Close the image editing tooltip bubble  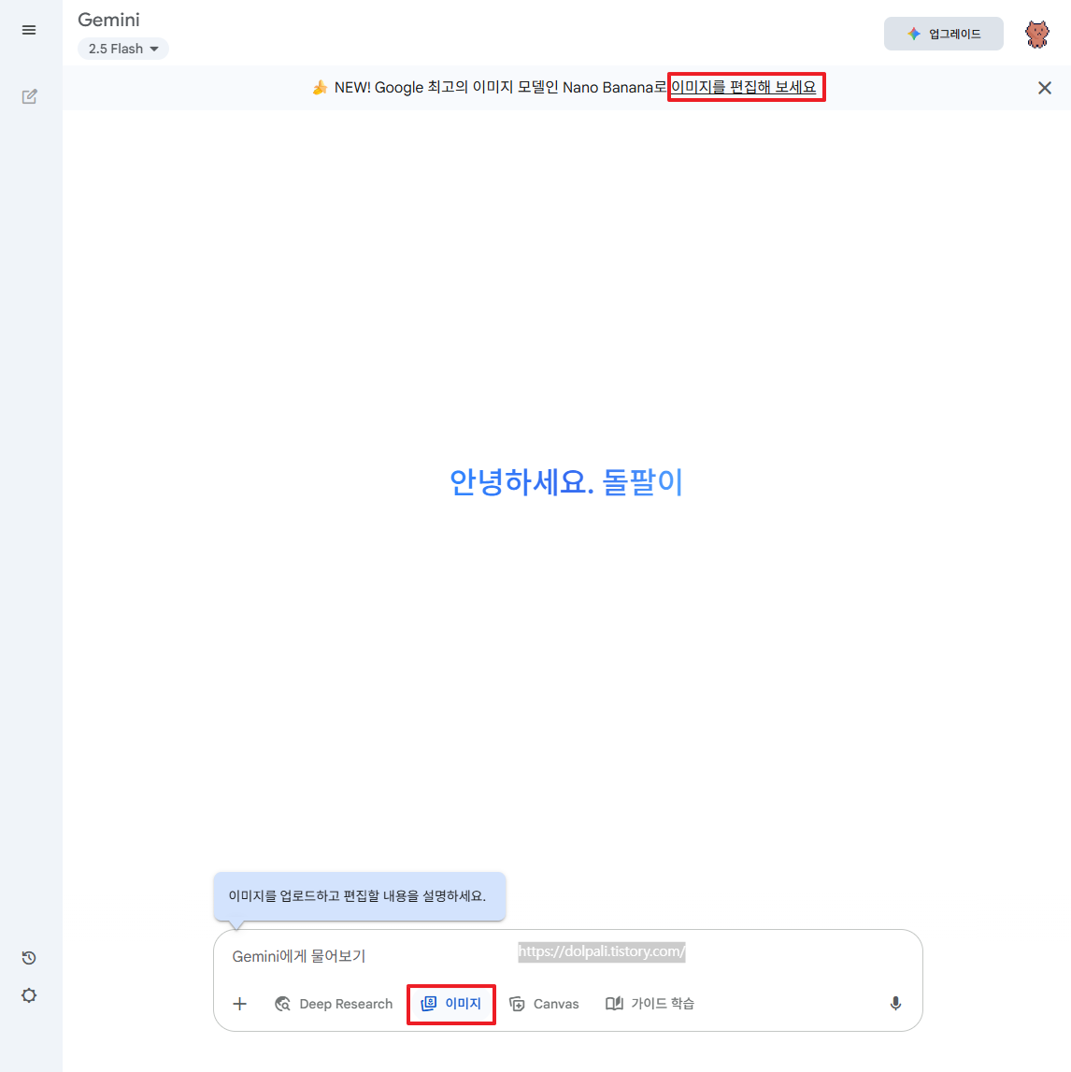pyautogui.click(x=360, y=895)
